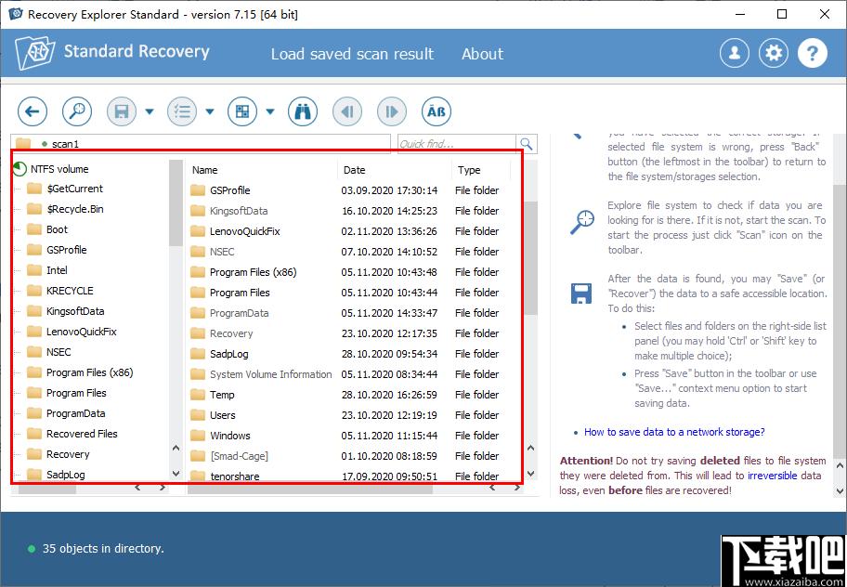Click the find next toolbar icon
Image resolution: width=847 pixels, height=587 pixels.
[x=392, y=111]
